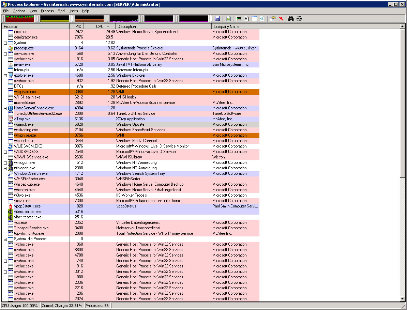The width and height of the screenshot is (407, 310).
Task: Collapse the winlogon.exe PID 512 node
Action: pyautogui.click(x=5, y=163)
